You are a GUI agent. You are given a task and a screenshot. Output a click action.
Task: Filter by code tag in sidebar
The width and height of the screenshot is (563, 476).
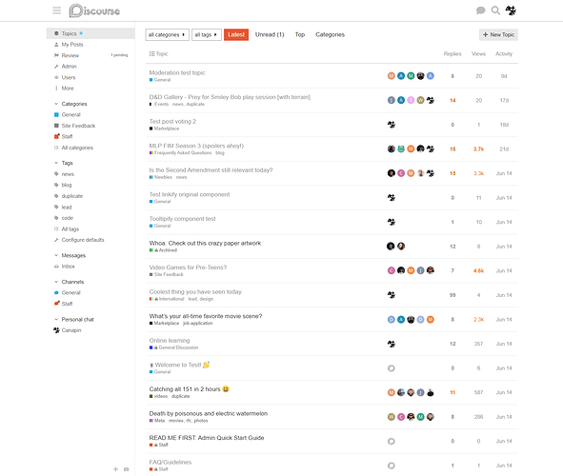click(x=67, y=218)
